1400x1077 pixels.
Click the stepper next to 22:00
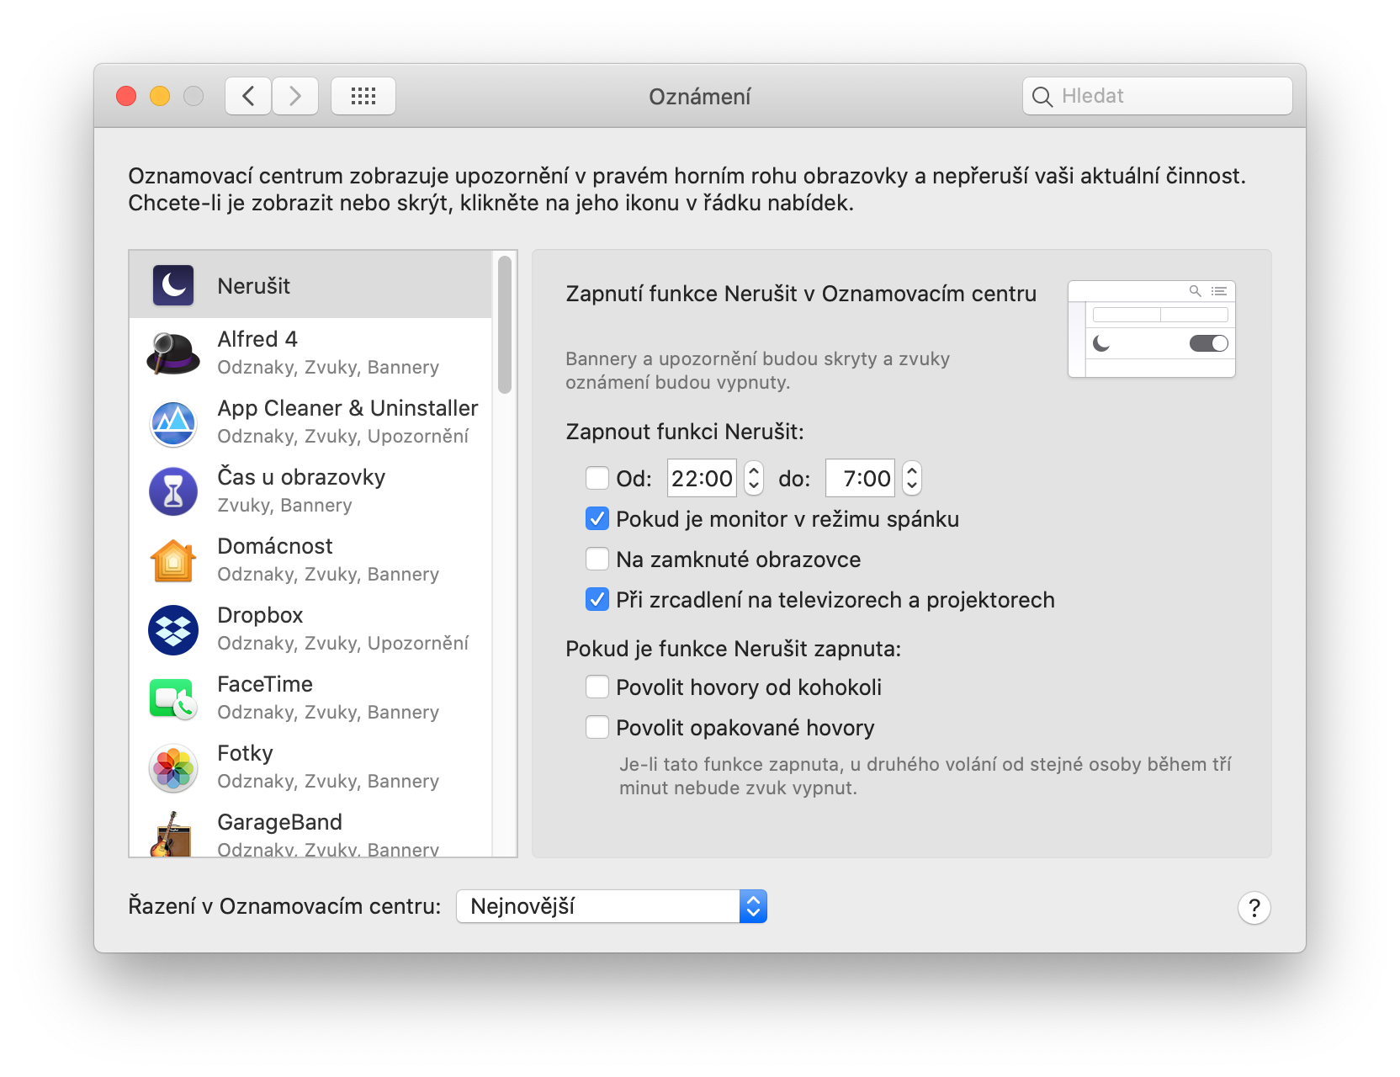[754, 478]
